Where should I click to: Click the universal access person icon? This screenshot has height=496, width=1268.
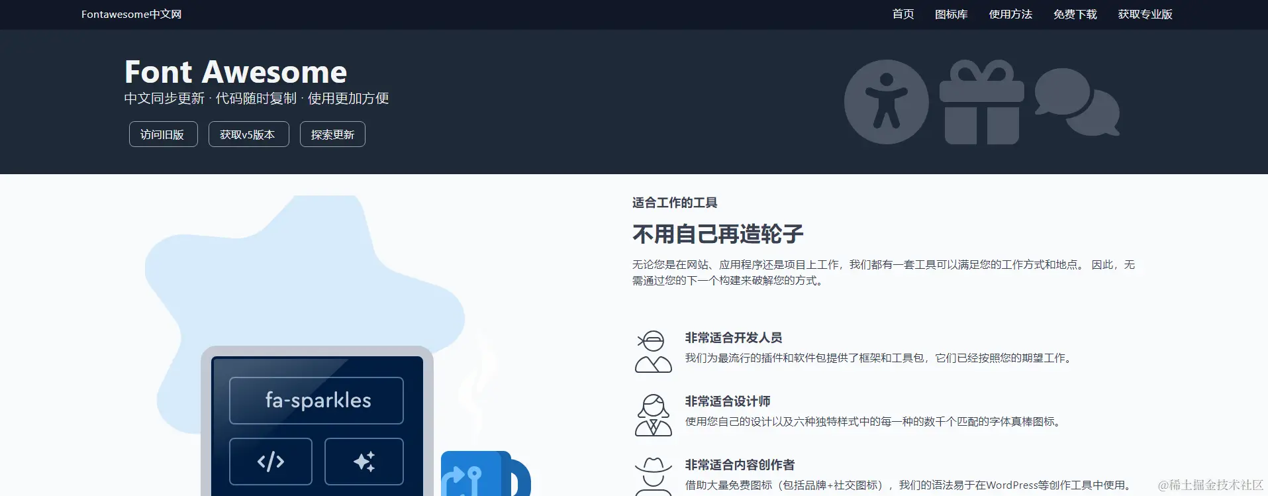click(x=886, y=102)
